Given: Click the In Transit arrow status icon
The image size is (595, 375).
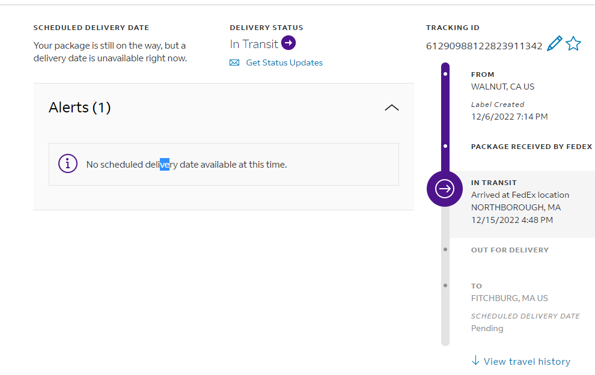Looking at the screenshot, I should [x=288, y=43].
